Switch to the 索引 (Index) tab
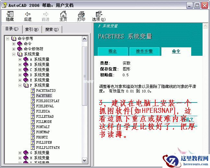 tap(32, 30)
